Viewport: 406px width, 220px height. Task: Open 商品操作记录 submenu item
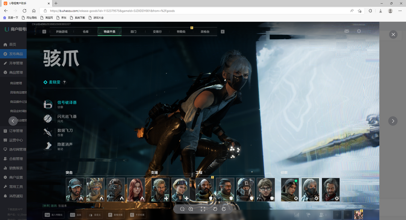18,102
